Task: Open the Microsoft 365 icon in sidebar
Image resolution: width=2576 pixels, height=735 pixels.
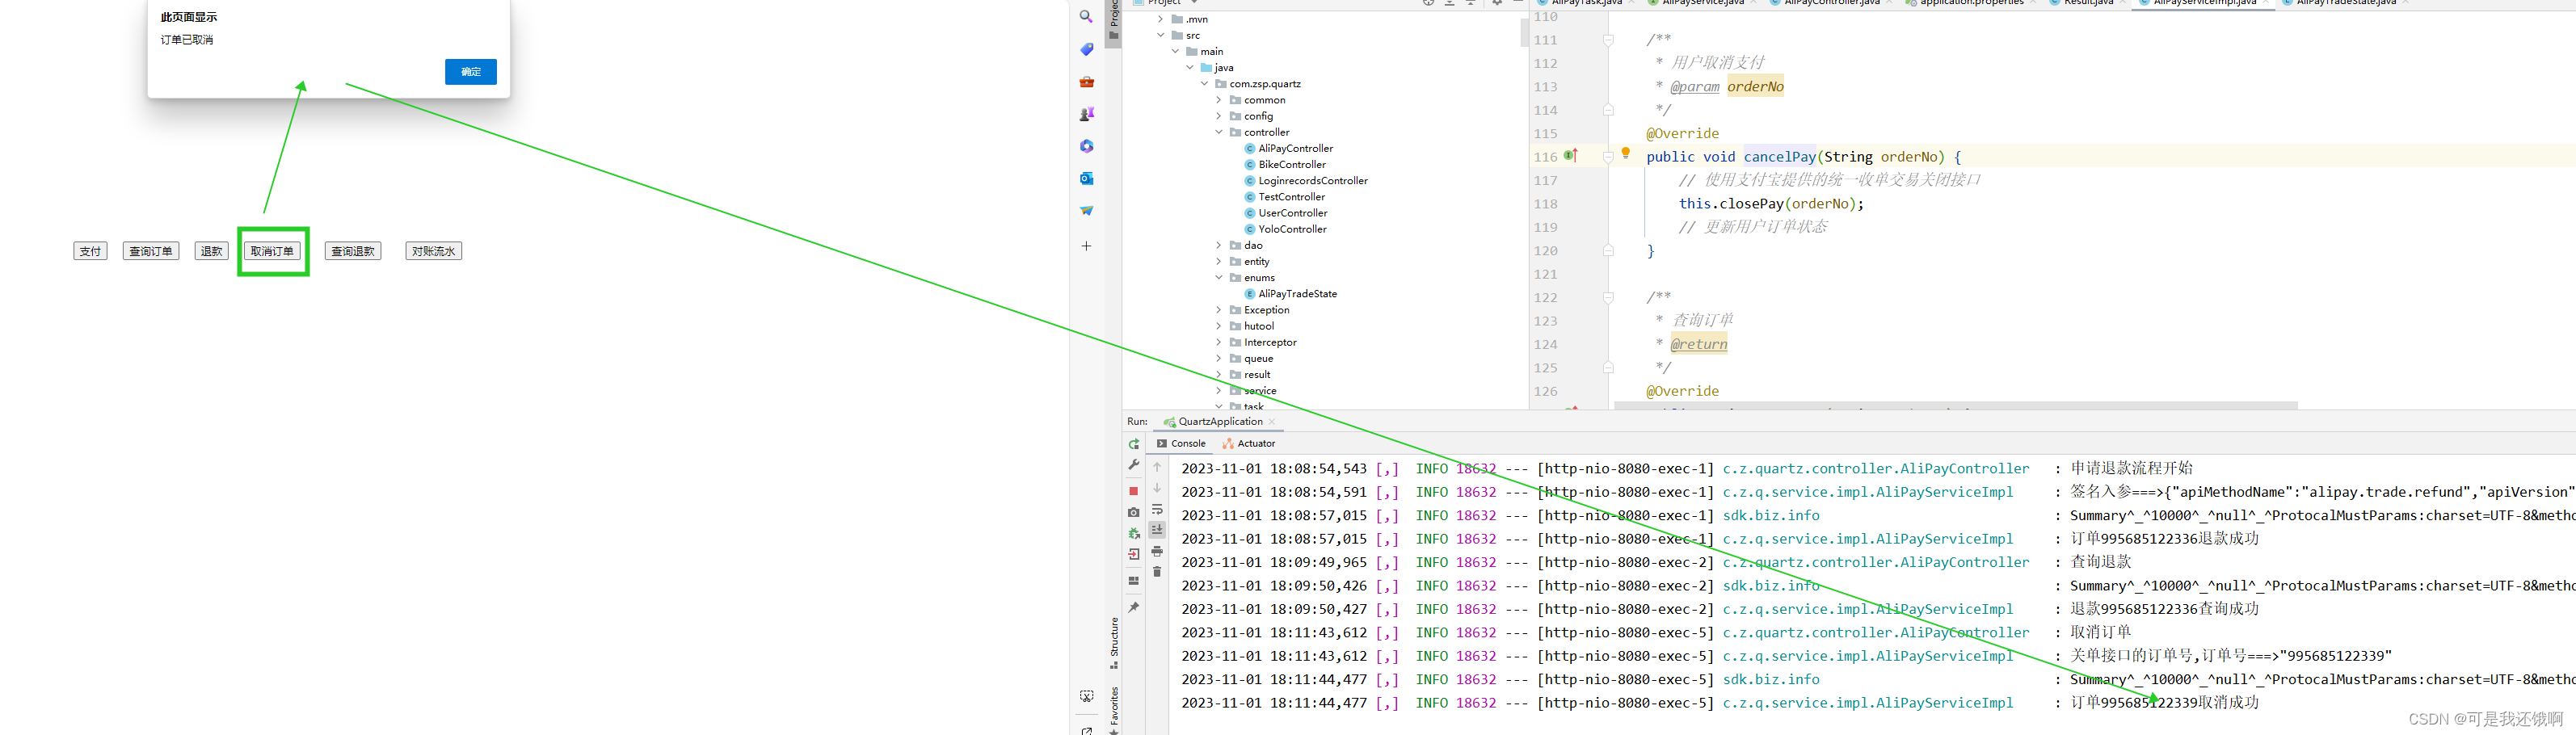Action: click(1086, 146)
